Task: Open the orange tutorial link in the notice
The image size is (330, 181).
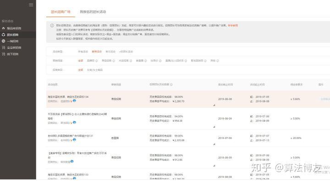Action: pyautogui.click(x=233, y=26)
